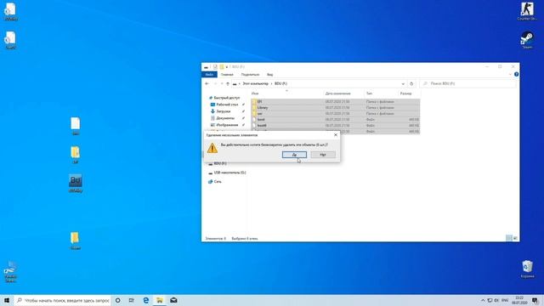
Task: Click BDU (F:) in the address breadcrumb
Action: tap(280, 83)
